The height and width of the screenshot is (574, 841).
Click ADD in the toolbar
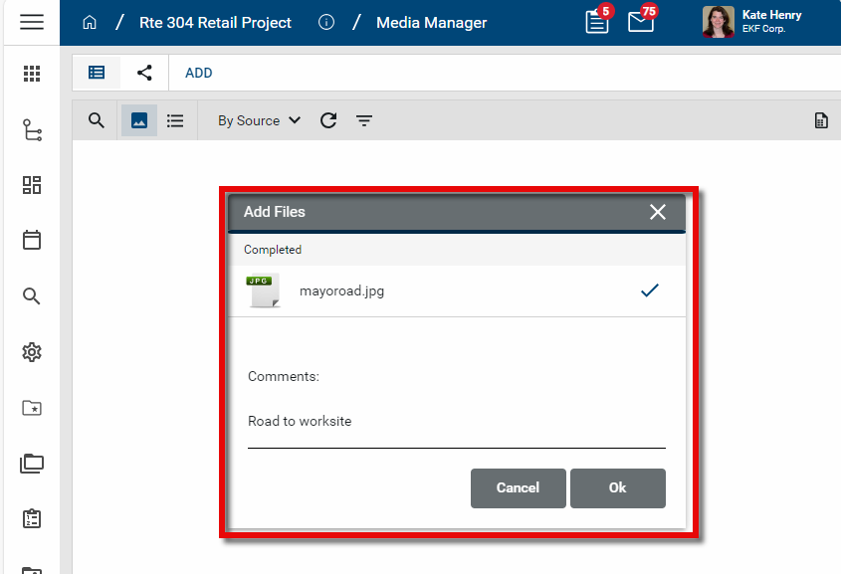(x=199, y=73)
